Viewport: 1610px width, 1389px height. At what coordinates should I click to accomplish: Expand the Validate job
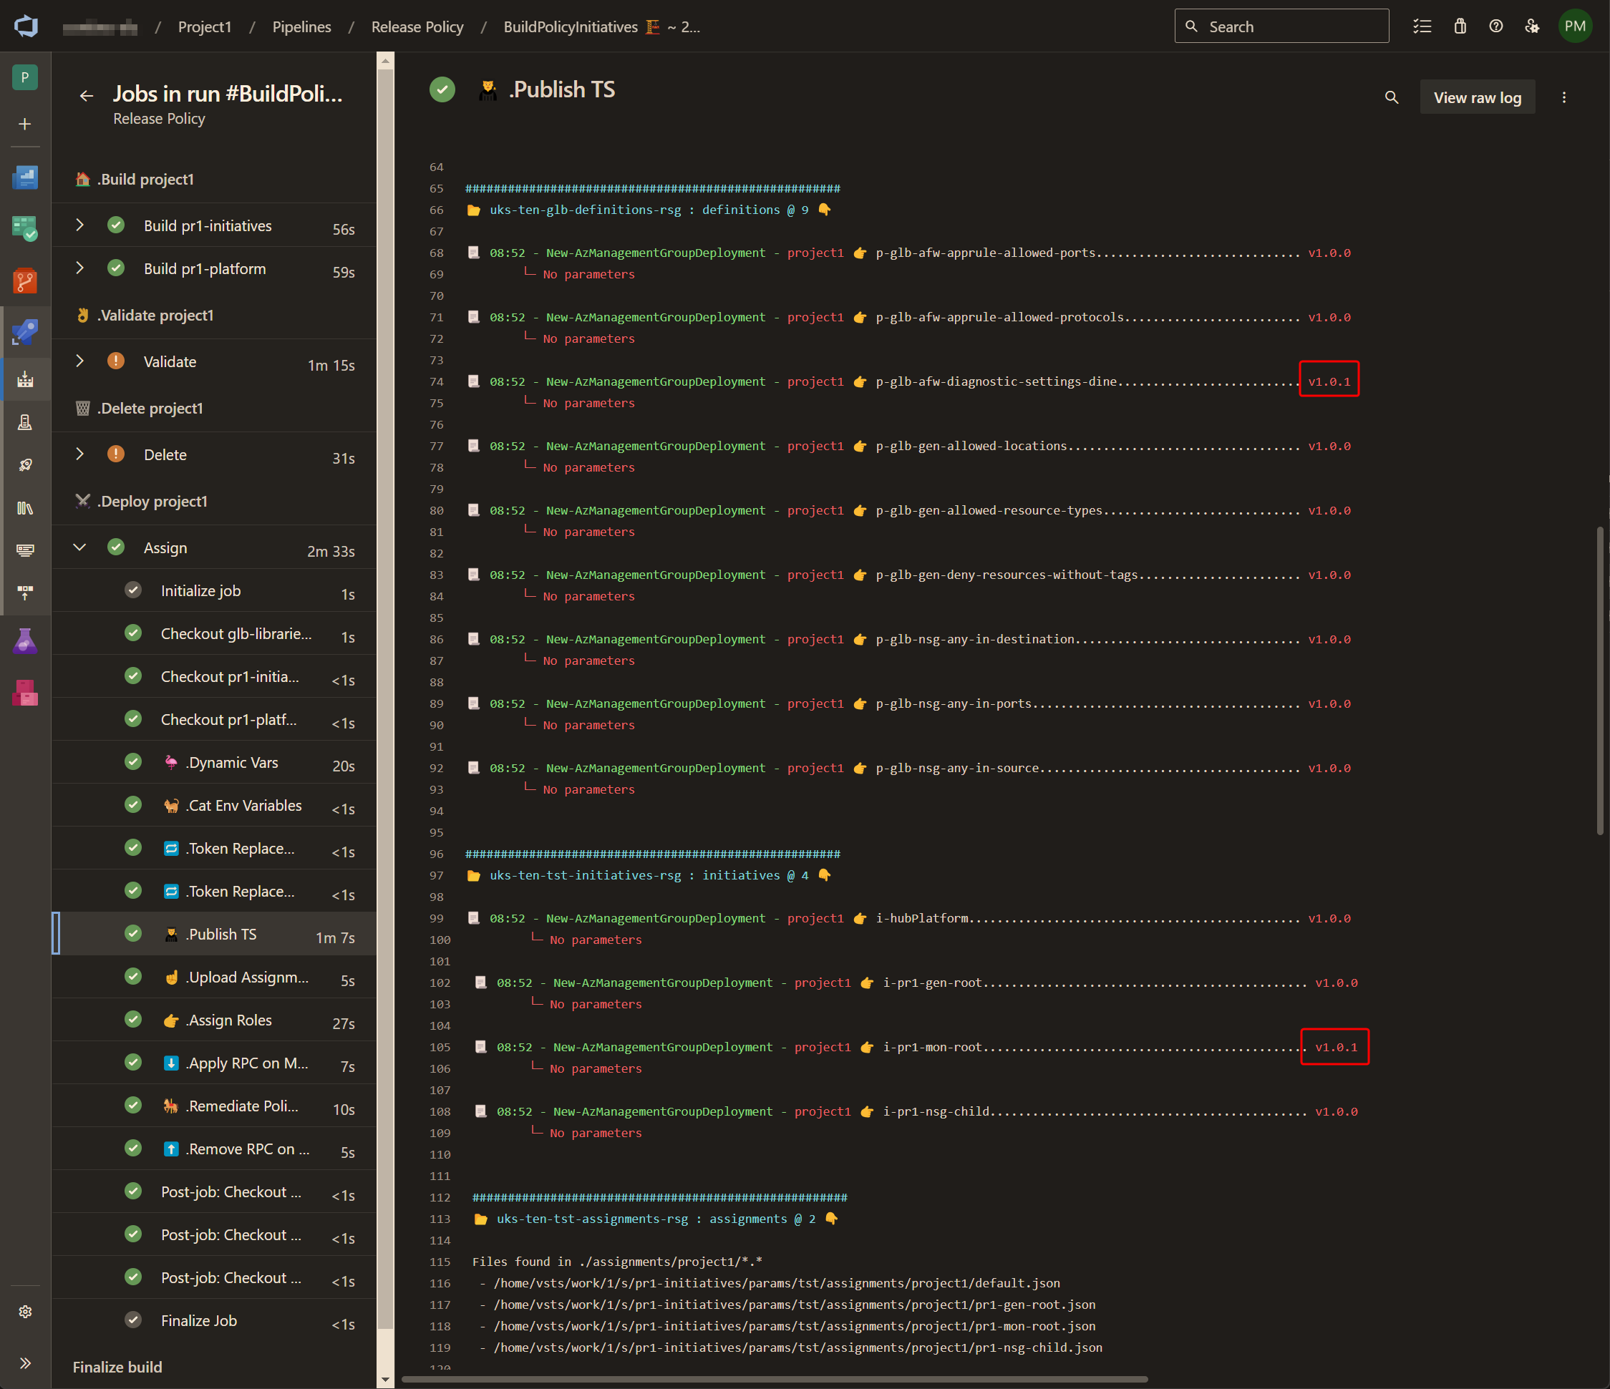80,361
